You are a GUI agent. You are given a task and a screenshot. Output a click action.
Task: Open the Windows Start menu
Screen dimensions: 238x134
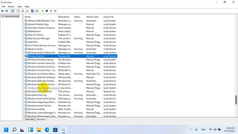coord(6,130)
